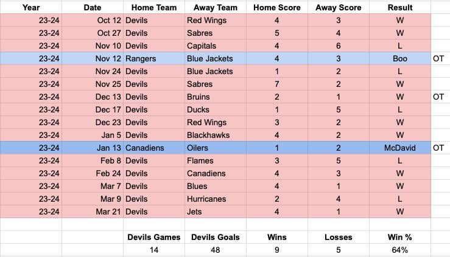Click the Blackhawks away team cell
Image resolution: width=450 pixels, height=257 pixels.
(215, 135)
